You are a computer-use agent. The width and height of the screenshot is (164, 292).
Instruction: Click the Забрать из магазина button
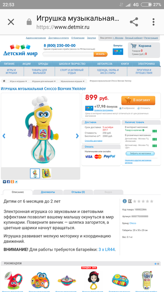pyautogui.click(x=140, y=154)
